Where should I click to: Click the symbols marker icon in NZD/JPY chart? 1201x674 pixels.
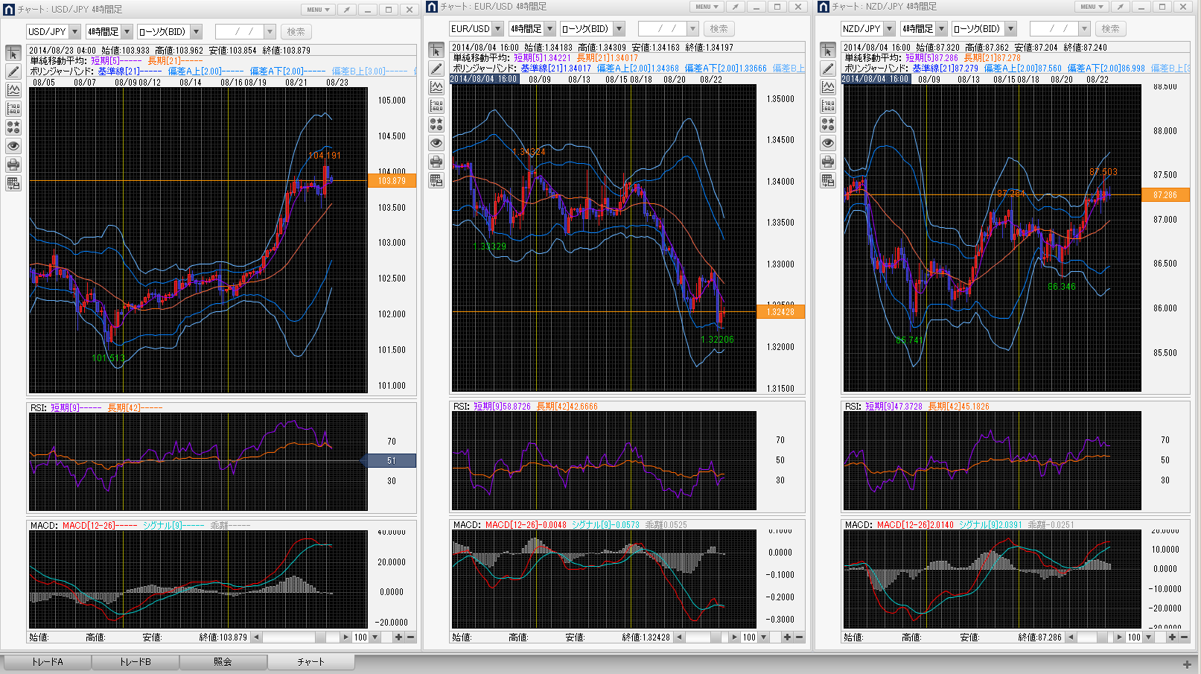828,124
